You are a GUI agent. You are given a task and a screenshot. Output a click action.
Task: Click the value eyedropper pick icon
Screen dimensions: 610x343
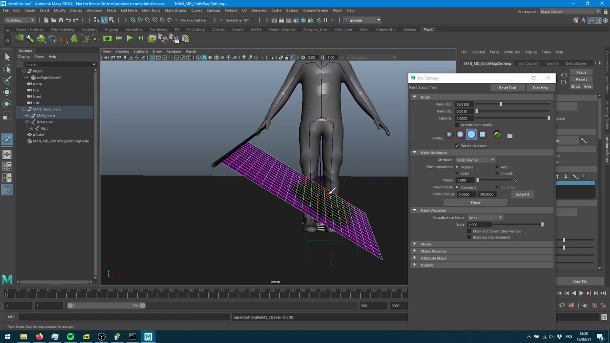[517, 180]
